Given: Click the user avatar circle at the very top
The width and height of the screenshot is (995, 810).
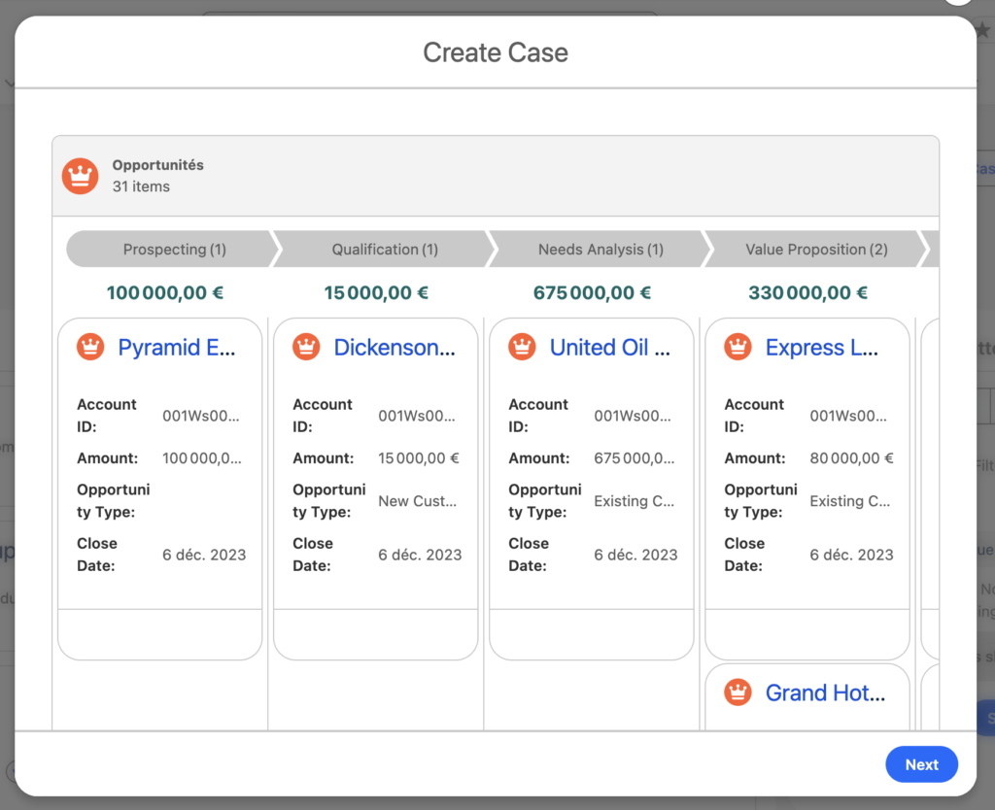Looking at the screenshot, I should pos(958,4).
